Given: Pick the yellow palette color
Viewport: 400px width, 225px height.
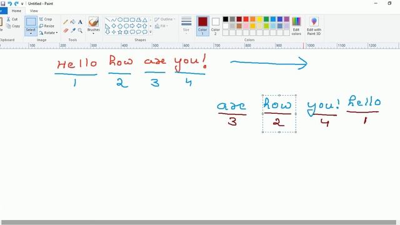Looking at the screenshot, I should (259, 19).
